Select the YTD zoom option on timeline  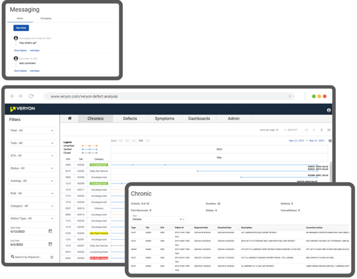[x=141, y=140]
